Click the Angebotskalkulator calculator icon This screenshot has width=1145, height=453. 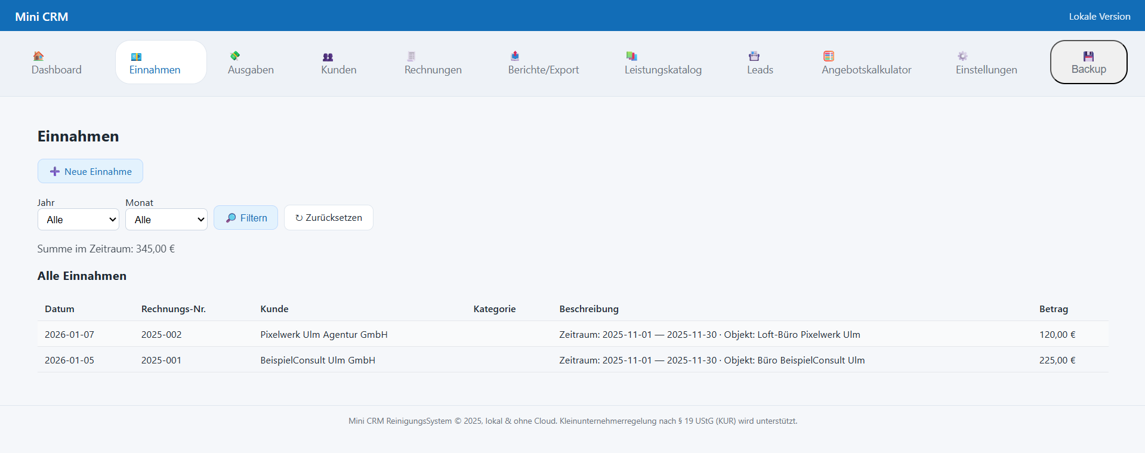pos(829,56)
